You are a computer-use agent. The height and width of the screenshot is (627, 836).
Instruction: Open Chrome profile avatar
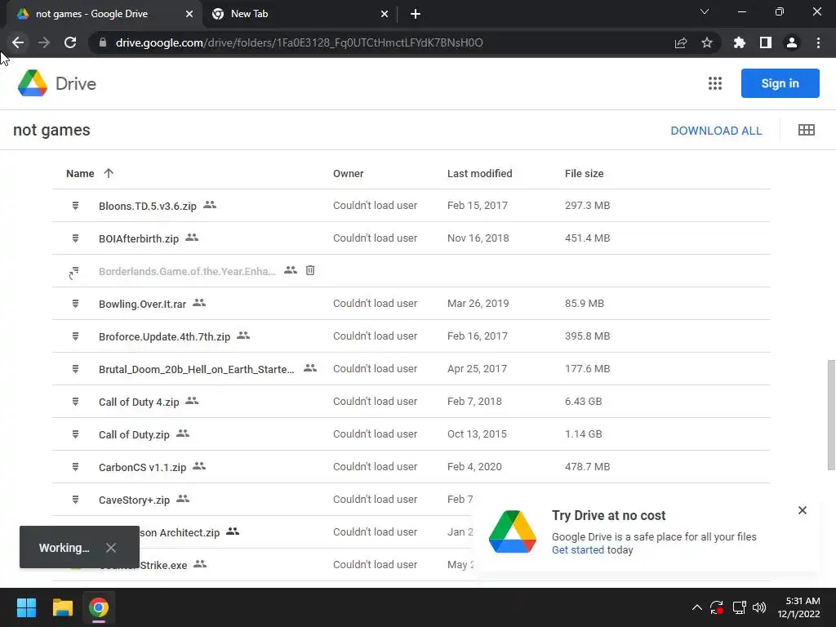791,42
